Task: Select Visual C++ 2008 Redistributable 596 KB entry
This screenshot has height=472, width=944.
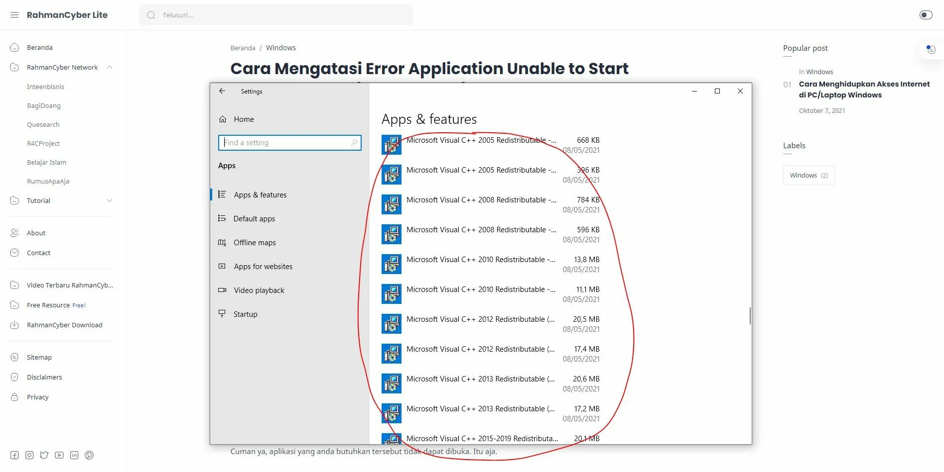Action: pos(491,234)
